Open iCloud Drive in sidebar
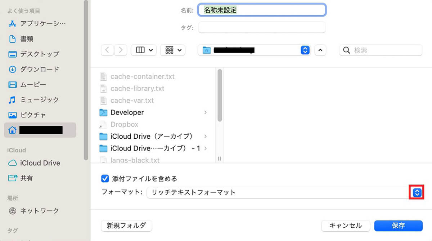 coord(34,163)
